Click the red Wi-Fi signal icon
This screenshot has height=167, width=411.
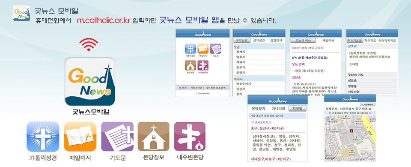(89, 44)
